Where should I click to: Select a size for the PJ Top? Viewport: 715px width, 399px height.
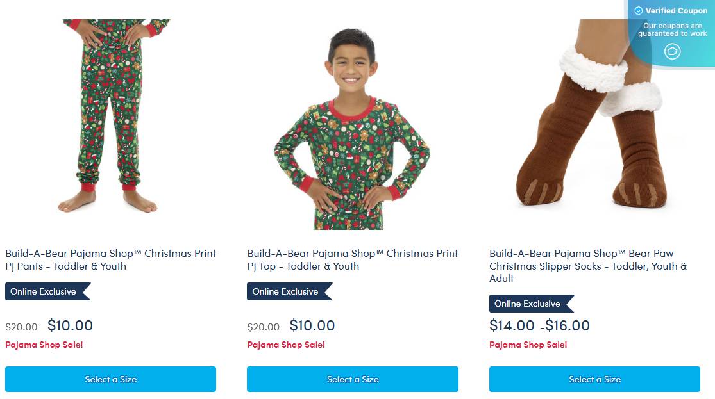pyautogui.click(x=352, y=379)
